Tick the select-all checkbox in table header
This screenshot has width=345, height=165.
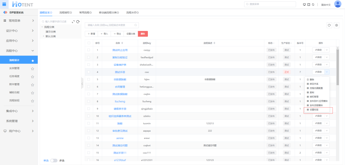[x=89, y=43]
